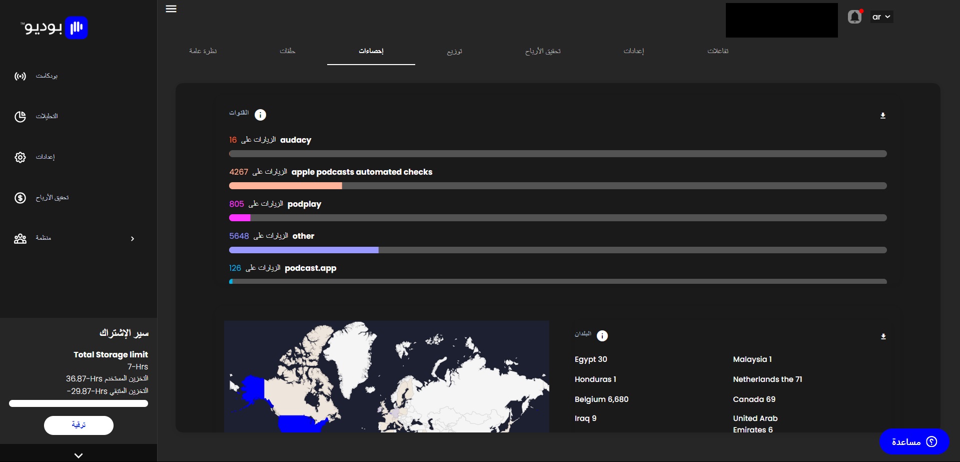
Task: Click the 5648 visits count
Action: pos(239,236)
